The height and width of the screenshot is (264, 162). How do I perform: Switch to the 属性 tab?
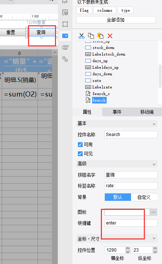(87, 112)
